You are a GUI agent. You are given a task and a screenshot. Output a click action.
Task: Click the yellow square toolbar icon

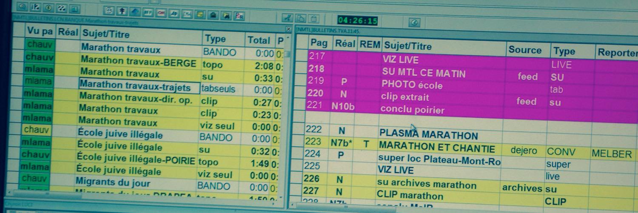199,15
